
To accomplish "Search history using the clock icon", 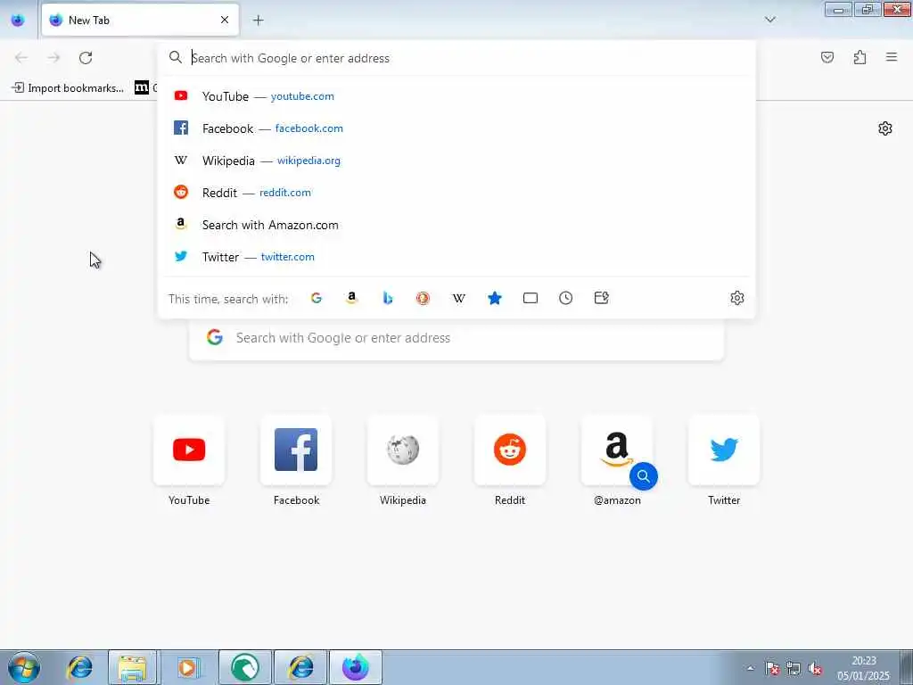I will [x=566, y=298].
